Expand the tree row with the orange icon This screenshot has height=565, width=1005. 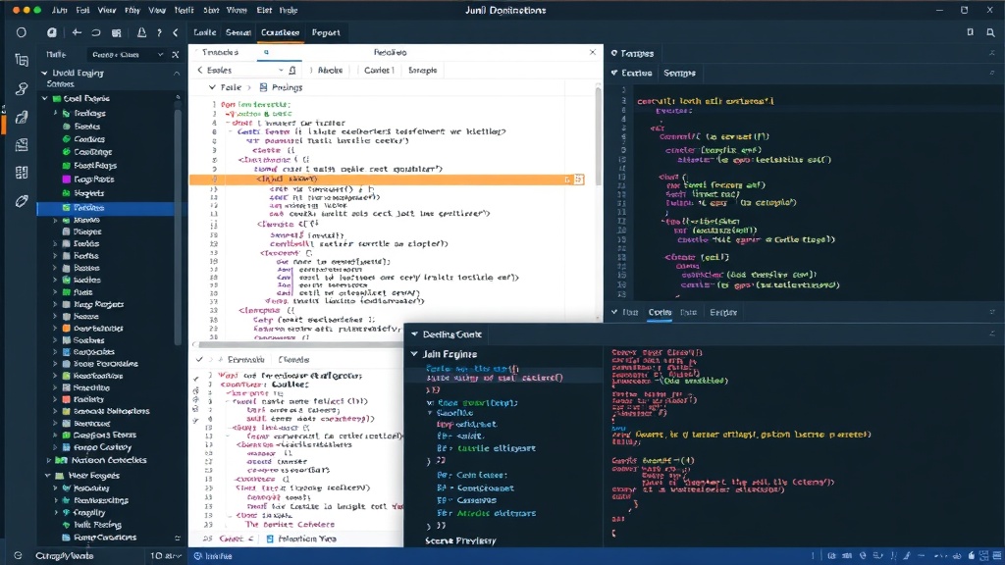(x=55, y=328)
